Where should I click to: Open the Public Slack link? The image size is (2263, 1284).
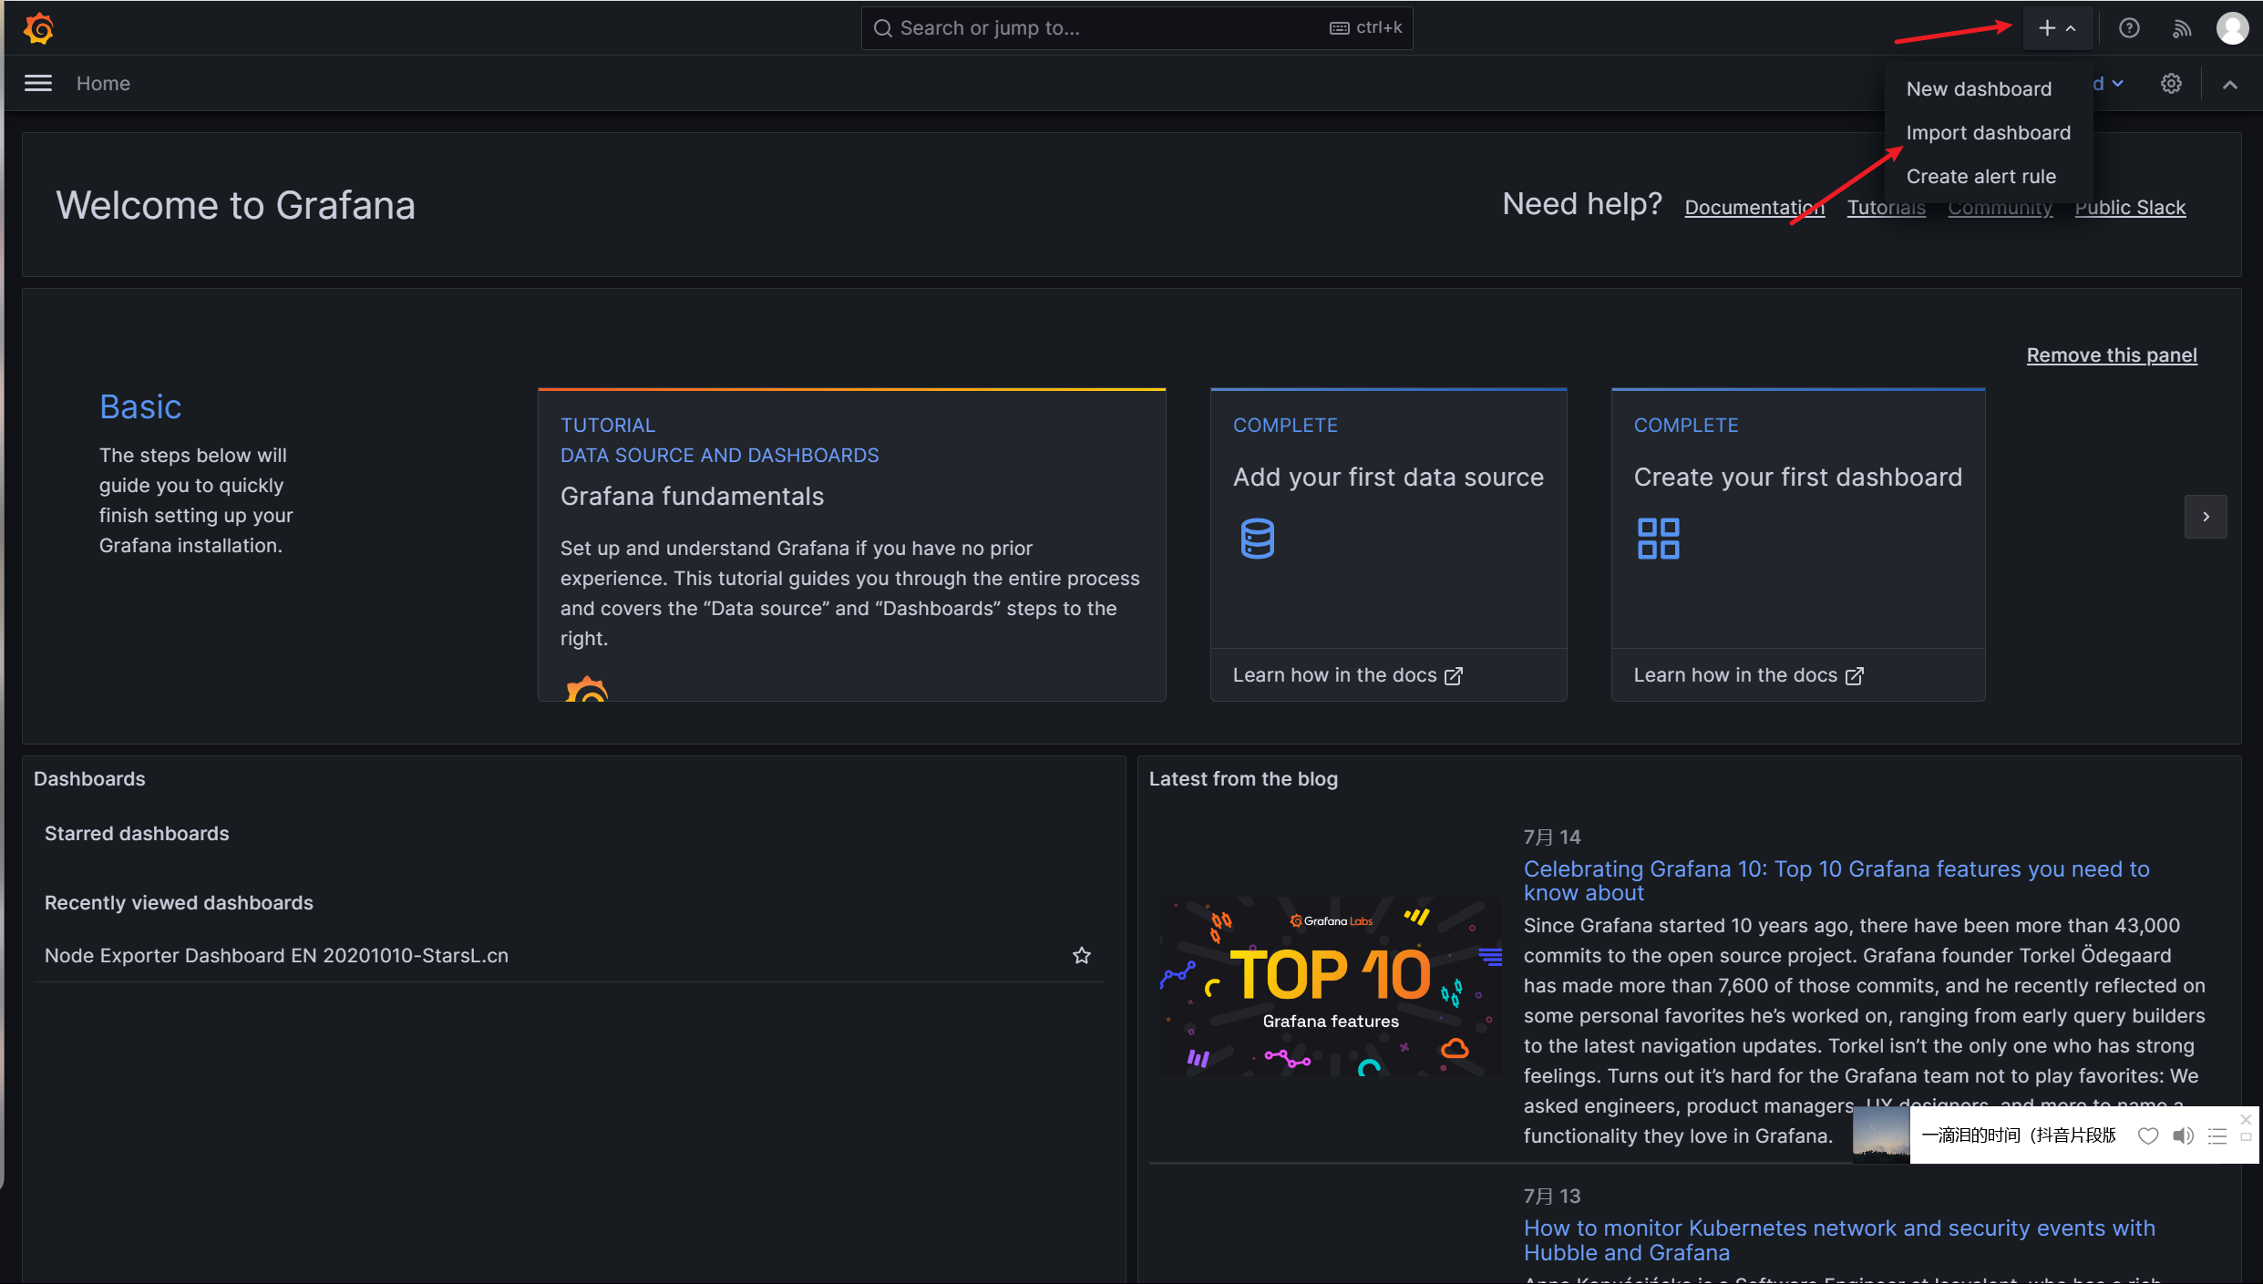tap(2130, 208)
